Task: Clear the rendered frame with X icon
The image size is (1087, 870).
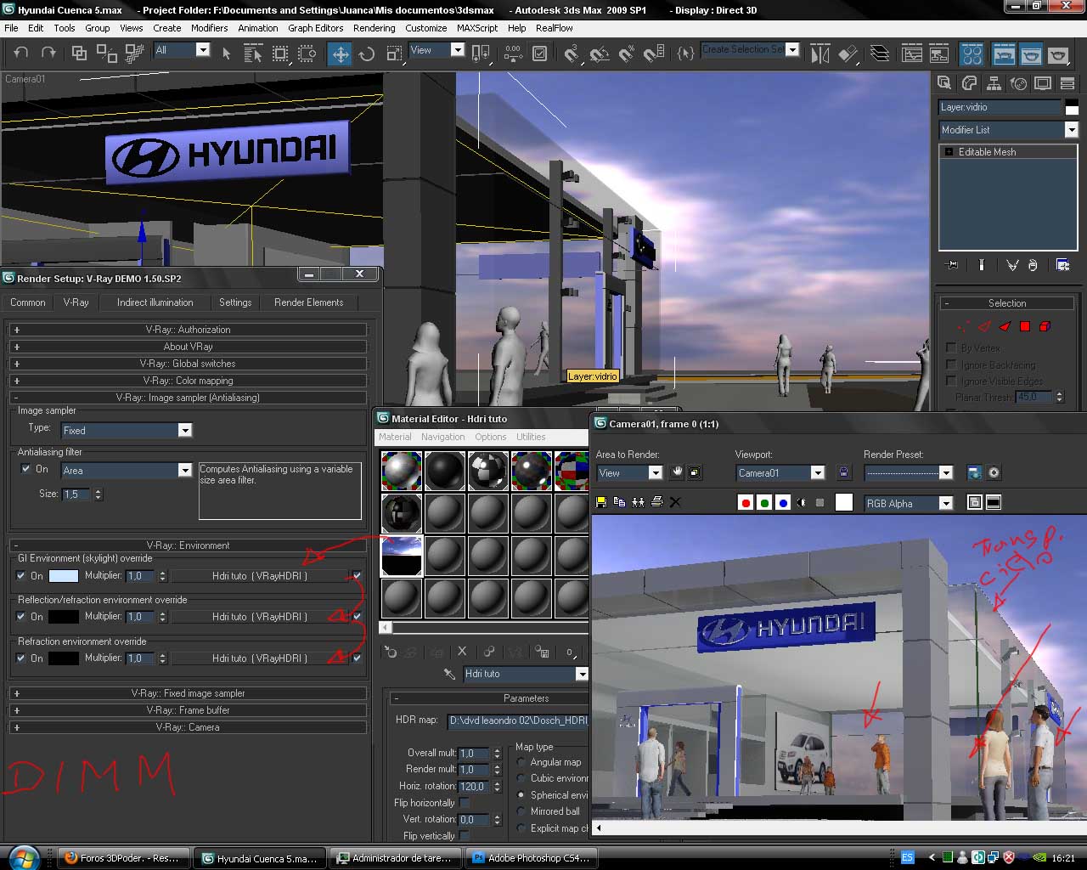Action: point(675,502)
